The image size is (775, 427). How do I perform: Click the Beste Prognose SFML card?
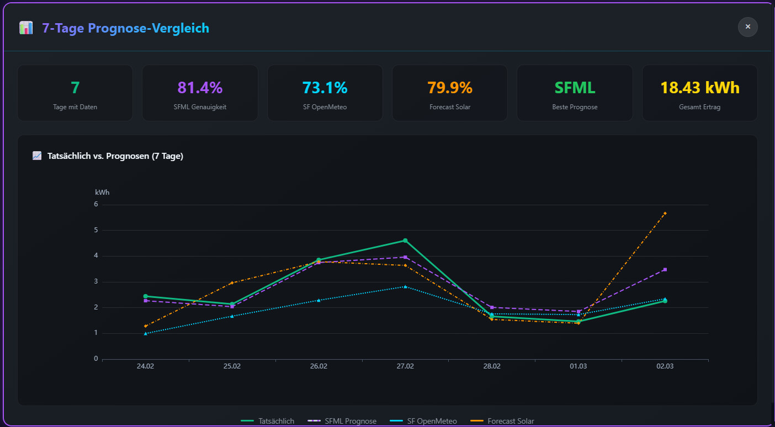(x=575, y=93)
